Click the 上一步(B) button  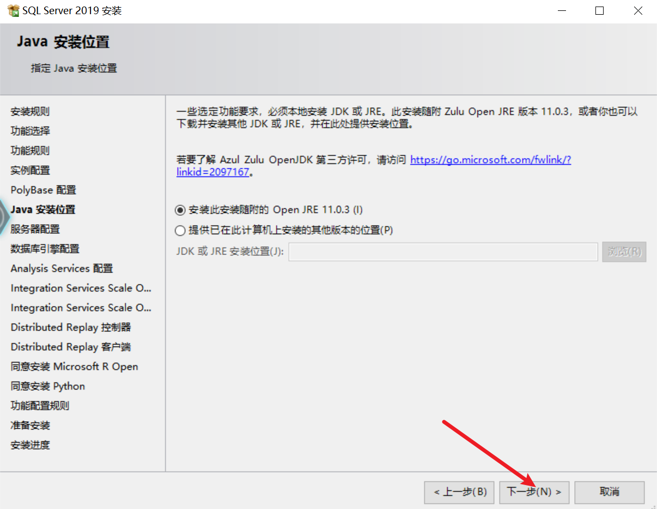pyautogui.click(x=459, y=492)
